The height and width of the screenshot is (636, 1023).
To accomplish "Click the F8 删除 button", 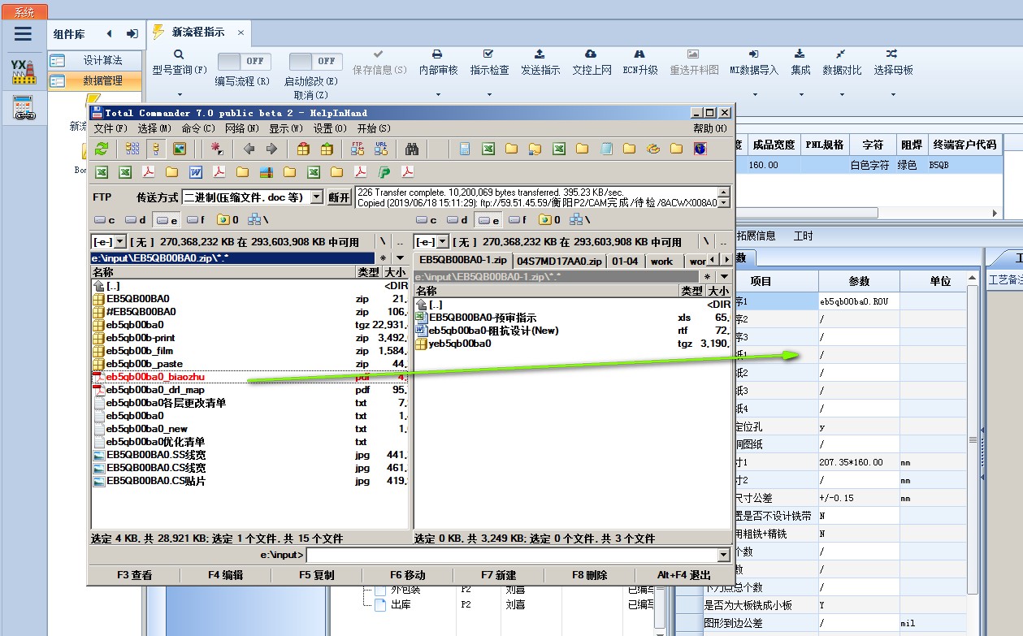I will pyautogui.click(x=589, y=574).
